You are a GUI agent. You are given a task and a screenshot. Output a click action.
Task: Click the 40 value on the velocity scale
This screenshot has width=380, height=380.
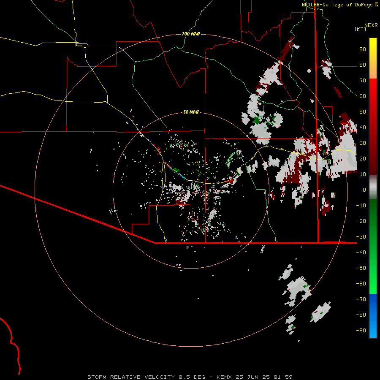[x=363, y=128]
